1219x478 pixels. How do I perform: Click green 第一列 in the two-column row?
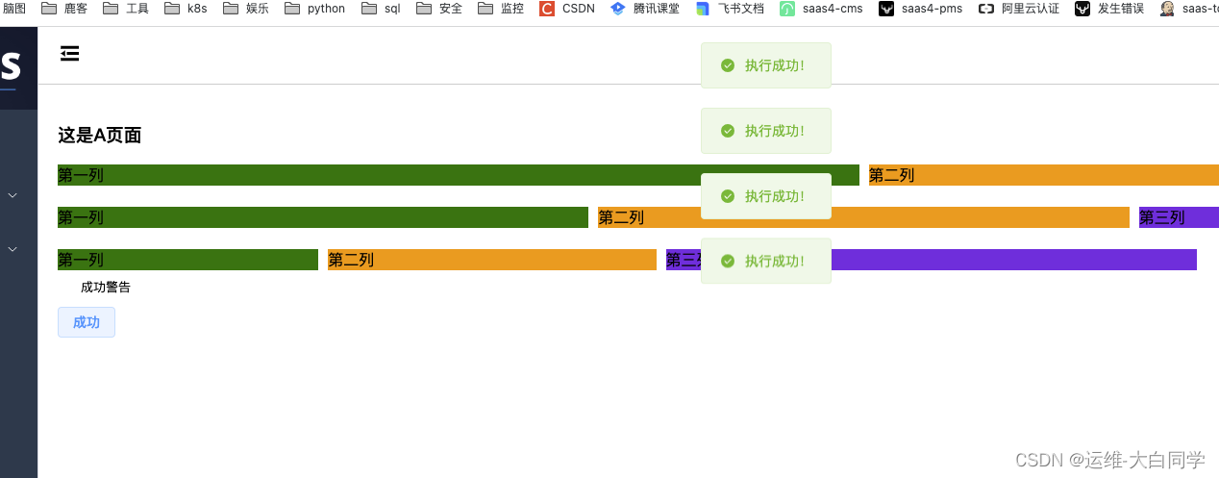click(459, 175)
